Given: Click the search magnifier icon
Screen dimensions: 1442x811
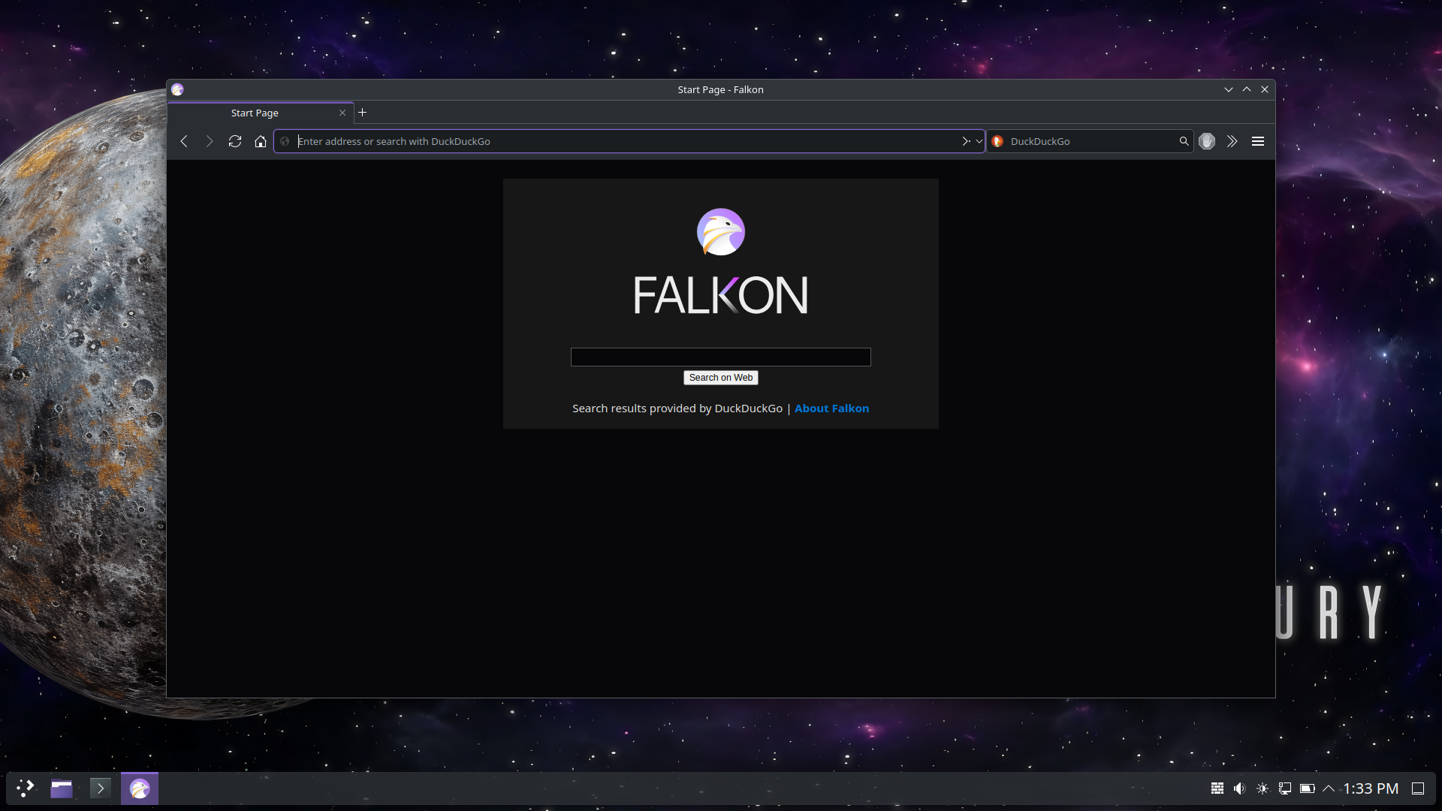Looking at the screenshot, I should (1184, 141).
